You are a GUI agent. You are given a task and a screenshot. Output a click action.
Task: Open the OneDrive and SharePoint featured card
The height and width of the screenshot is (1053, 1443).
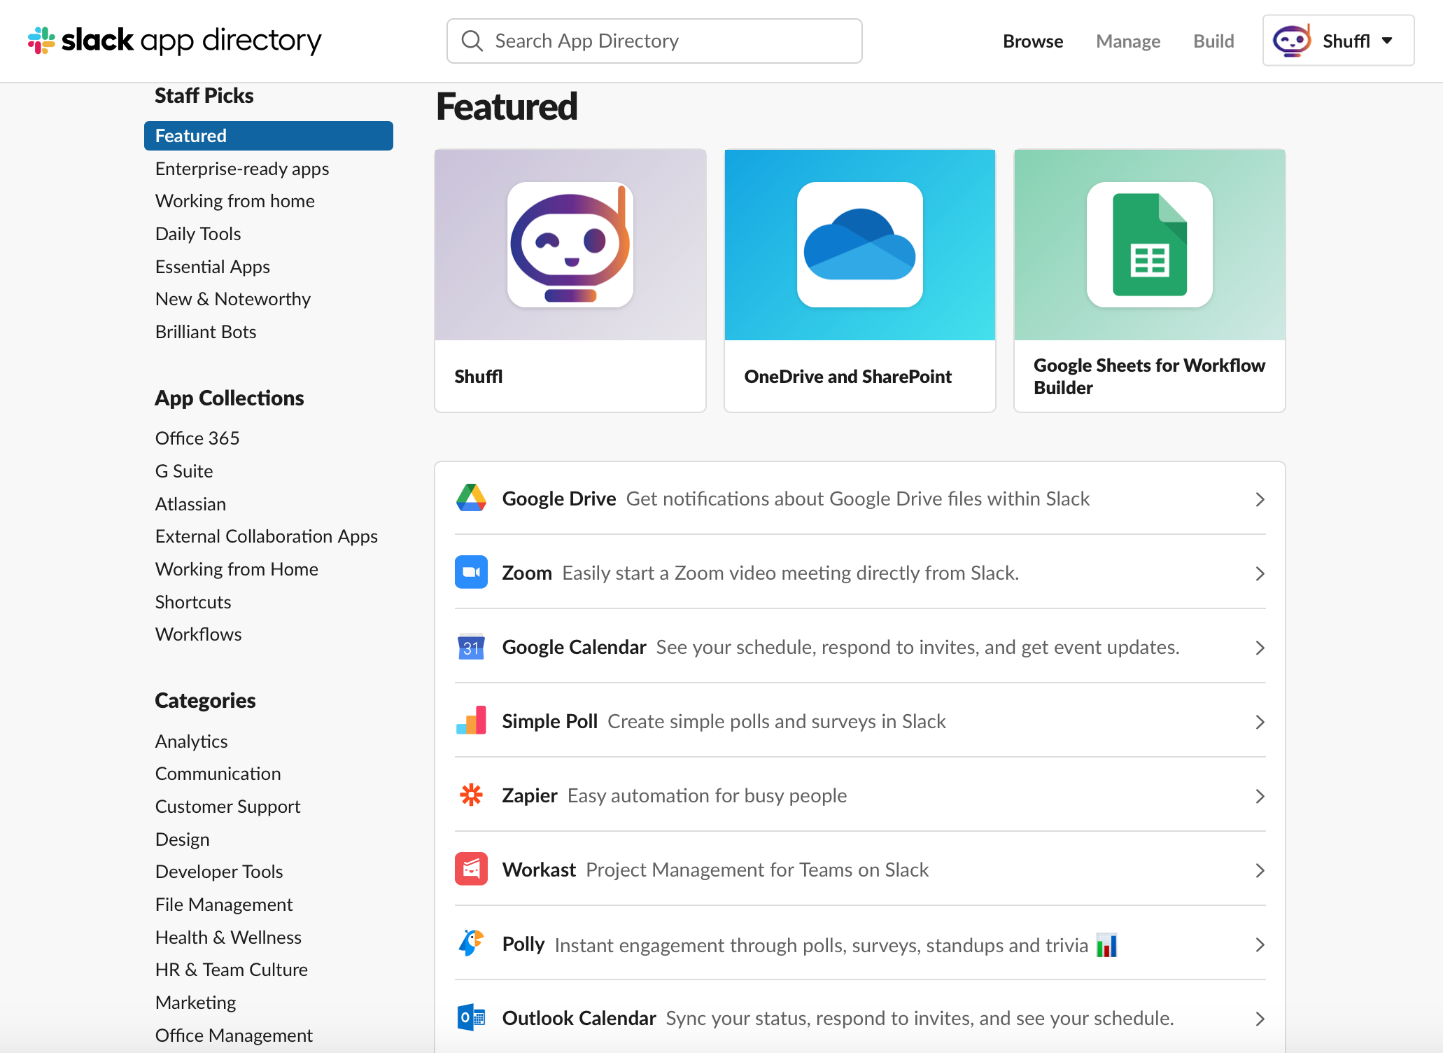(859, 280)
